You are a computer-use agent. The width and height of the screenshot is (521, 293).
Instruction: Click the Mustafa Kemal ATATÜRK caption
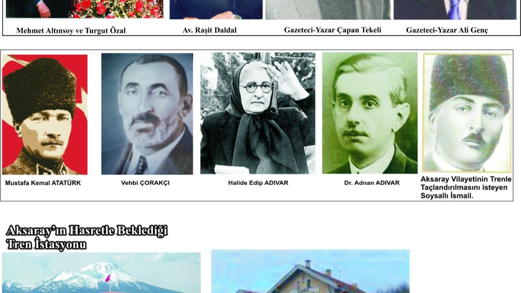pos(43,183)
